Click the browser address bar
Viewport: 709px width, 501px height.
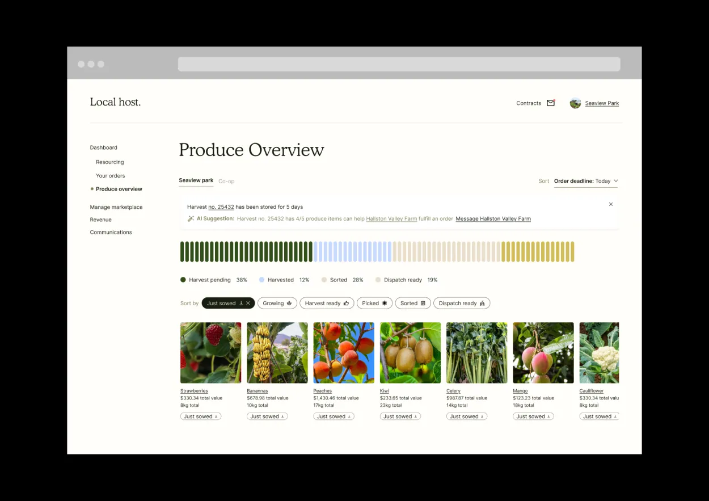[399, 64]
